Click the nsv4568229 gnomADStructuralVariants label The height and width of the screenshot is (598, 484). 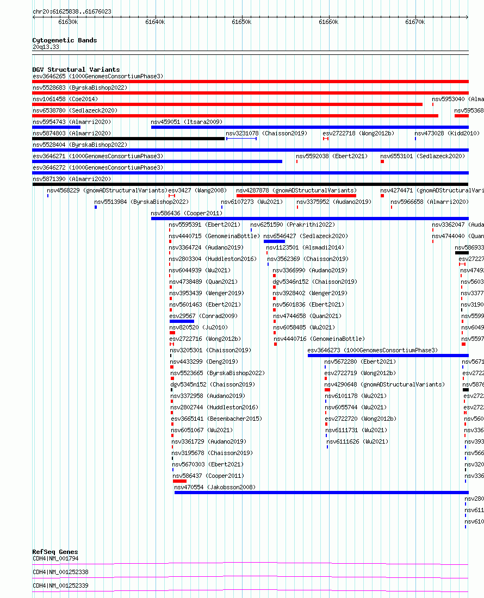[107, 190]
